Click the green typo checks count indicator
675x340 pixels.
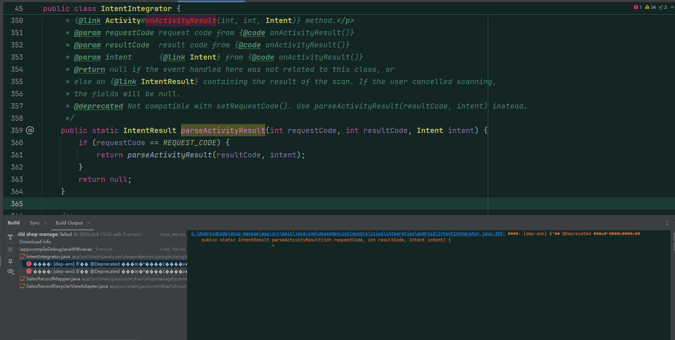[663, 7]
